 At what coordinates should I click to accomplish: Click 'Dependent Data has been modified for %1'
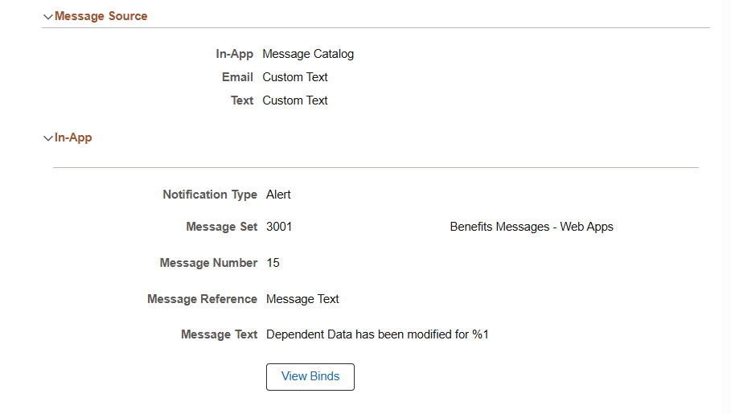377,334
